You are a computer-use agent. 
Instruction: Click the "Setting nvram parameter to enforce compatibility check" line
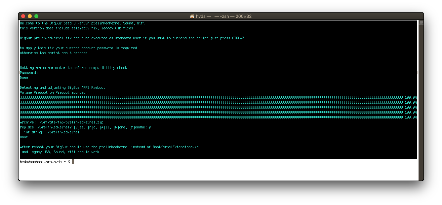coord(73,68)
